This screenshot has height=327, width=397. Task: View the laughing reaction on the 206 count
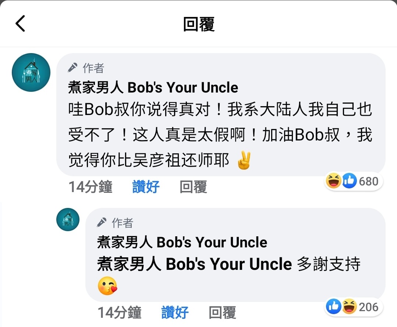pyautogui.click(x=350, y=306)
